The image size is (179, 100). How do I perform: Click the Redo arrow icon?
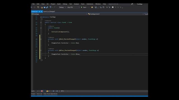(x=55, y=7)
